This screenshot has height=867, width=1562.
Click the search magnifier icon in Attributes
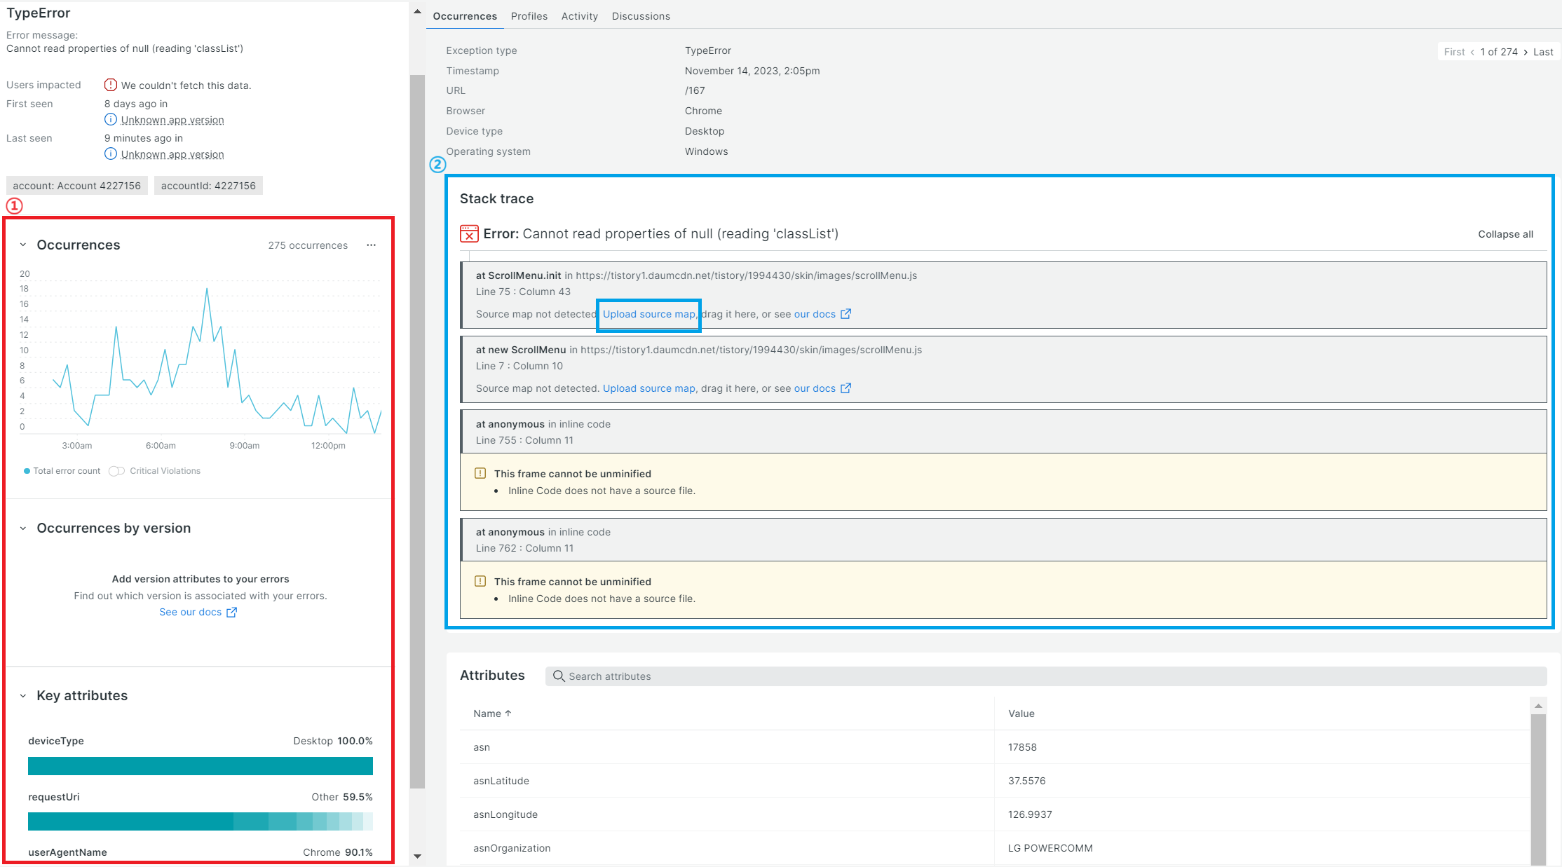click(559, 676)
